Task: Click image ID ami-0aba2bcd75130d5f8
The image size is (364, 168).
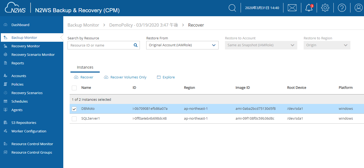Action: tap(256, 108)
